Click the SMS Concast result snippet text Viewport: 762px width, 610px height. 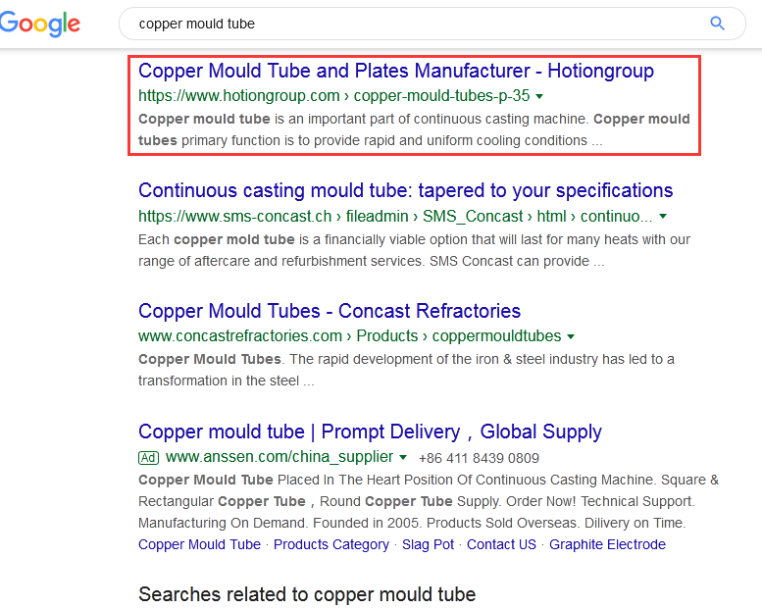[x=414, y=250]
